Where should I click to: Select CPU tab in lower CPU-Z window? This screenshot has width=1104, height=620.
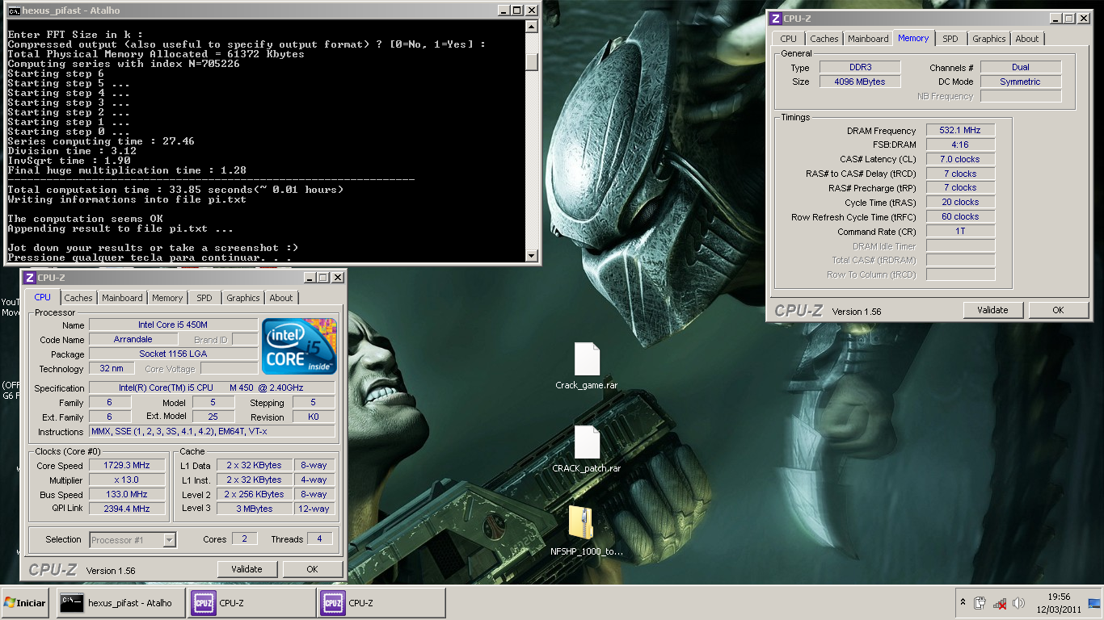42,297
